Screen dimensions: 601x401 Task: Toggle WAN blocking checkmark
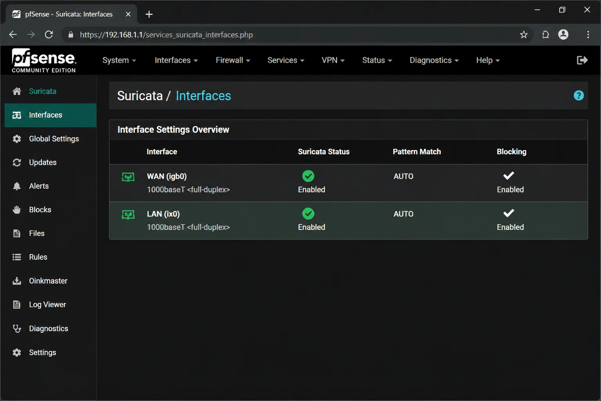click(509, 175)
